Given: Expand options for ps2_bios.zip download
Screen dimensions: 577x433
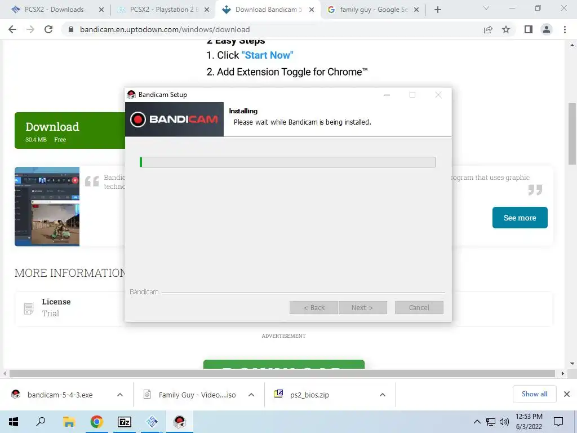Looking at the screenshot, I should pos(383,395).
